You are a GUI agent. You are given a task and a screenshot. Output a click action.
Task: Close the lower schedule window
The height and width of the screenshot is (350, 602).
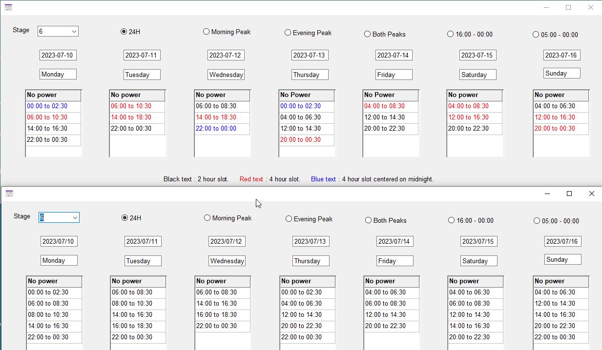point(591,194)
